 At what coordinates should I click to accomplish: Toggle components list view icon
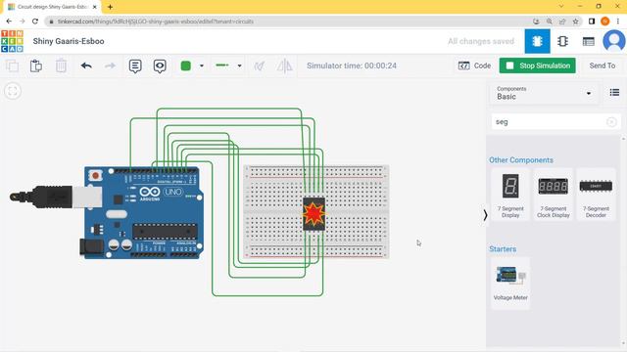[x=614, y=93]
